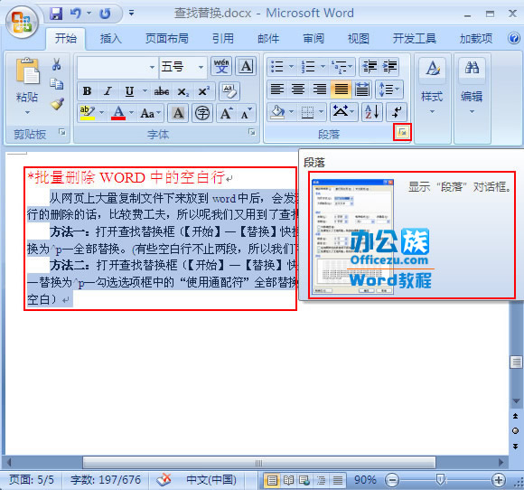The width and height of the screenshot is (524, 490).
Task: Launch the 段落 dialog box
Action: 402,133
